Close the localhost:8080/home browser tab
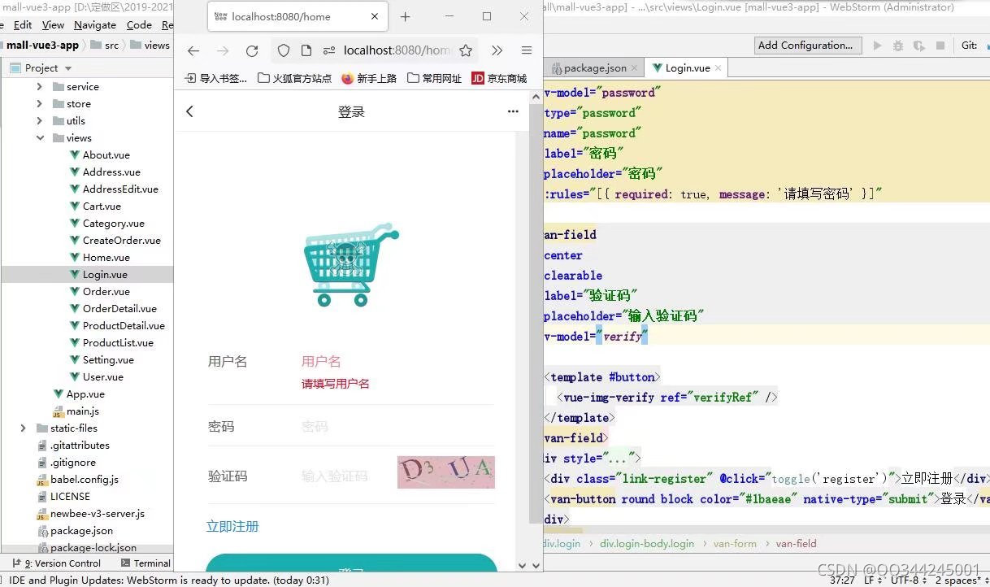This screenshot has width=990, height=587. 375,16
